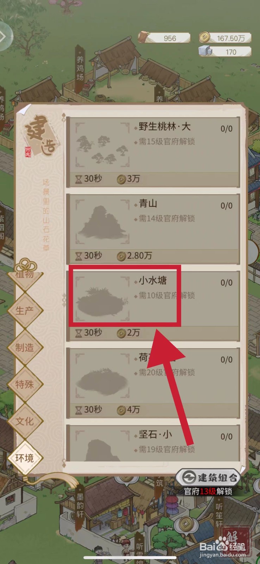Tap the stone block resource icon
This screenshot has height=564, width=260.
(x=205, y=51)
